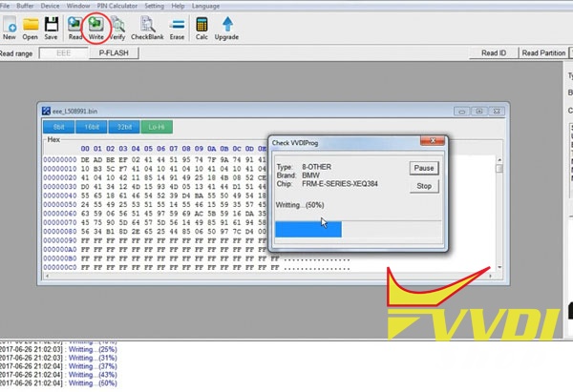Click the eee_L508991.bin window title
573x392 pixels.
coord(74,111)
